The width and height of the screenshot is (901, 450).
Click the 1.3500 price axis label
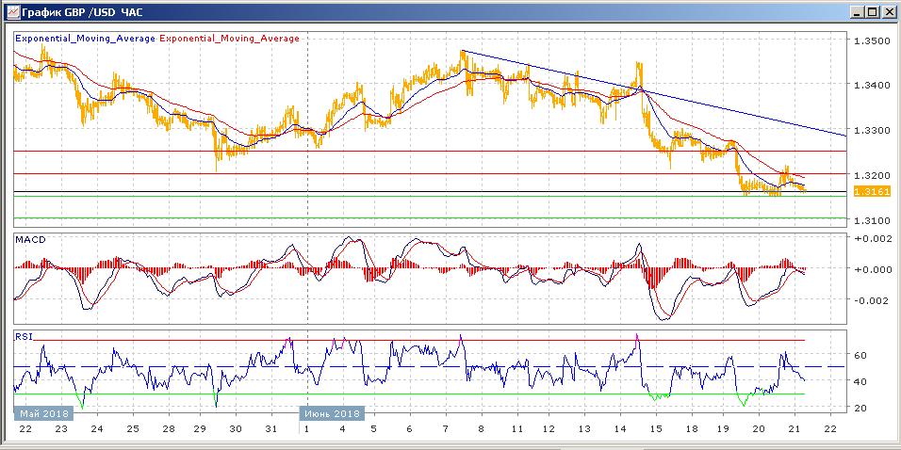(x=870, y=41)
